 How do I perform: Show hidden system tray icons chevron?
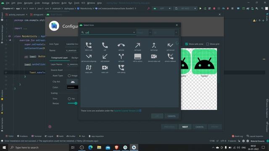[213, 147]
